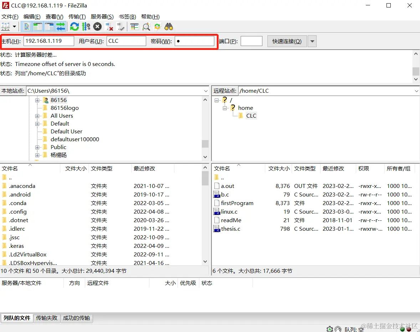Viewport: 420px width, 332px height.
Task: Switch to the 传输失败 tab
Action: coord(47,318)
